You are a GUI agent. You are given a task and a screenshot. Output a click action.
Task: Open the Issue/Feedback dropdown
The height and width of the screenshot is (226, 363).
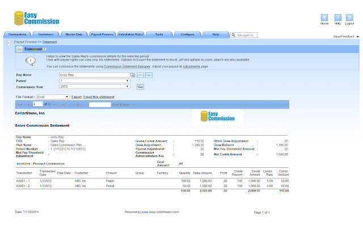pos(346,36)
